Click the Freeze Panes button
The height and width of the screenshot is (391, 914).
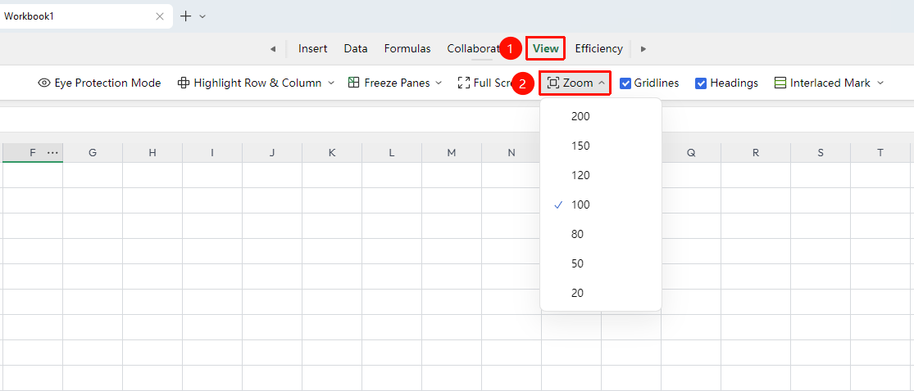pos(389,83)
